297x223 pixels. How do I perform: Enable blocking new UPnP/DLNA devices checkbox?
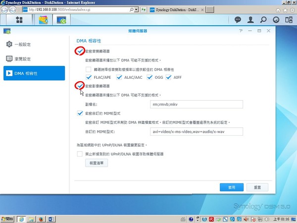80,154
